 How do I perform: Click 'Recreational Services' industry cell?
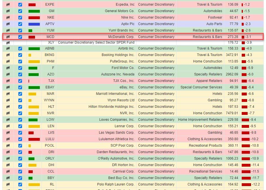coord(206,172)
